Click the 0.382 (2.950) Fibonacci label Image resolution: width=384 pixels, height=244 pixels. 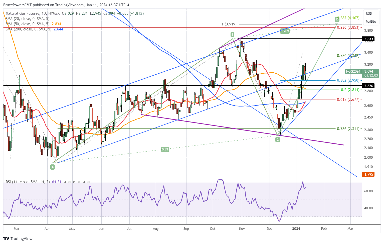[x=348, y=80]
